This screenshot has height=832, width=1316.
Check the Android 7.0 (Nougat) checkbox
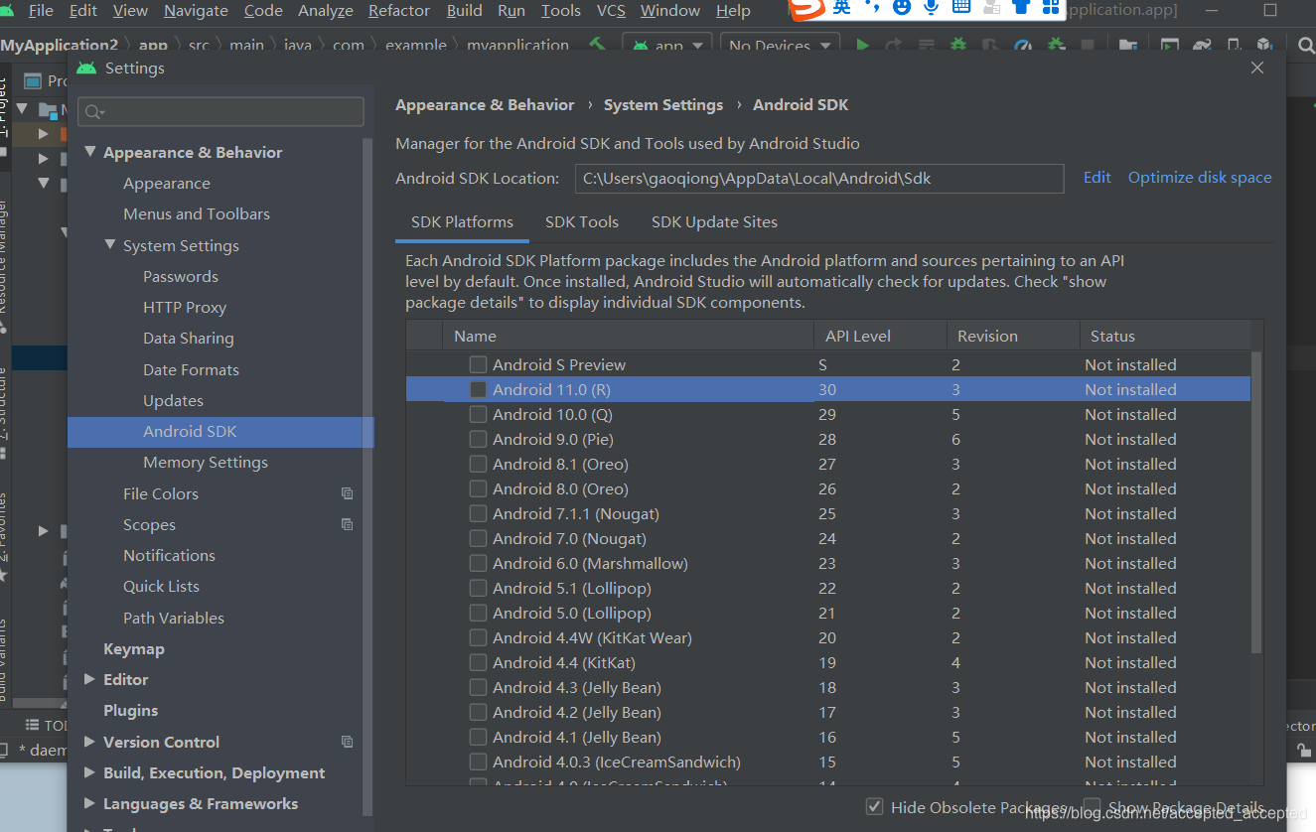[x=478, y=538]
